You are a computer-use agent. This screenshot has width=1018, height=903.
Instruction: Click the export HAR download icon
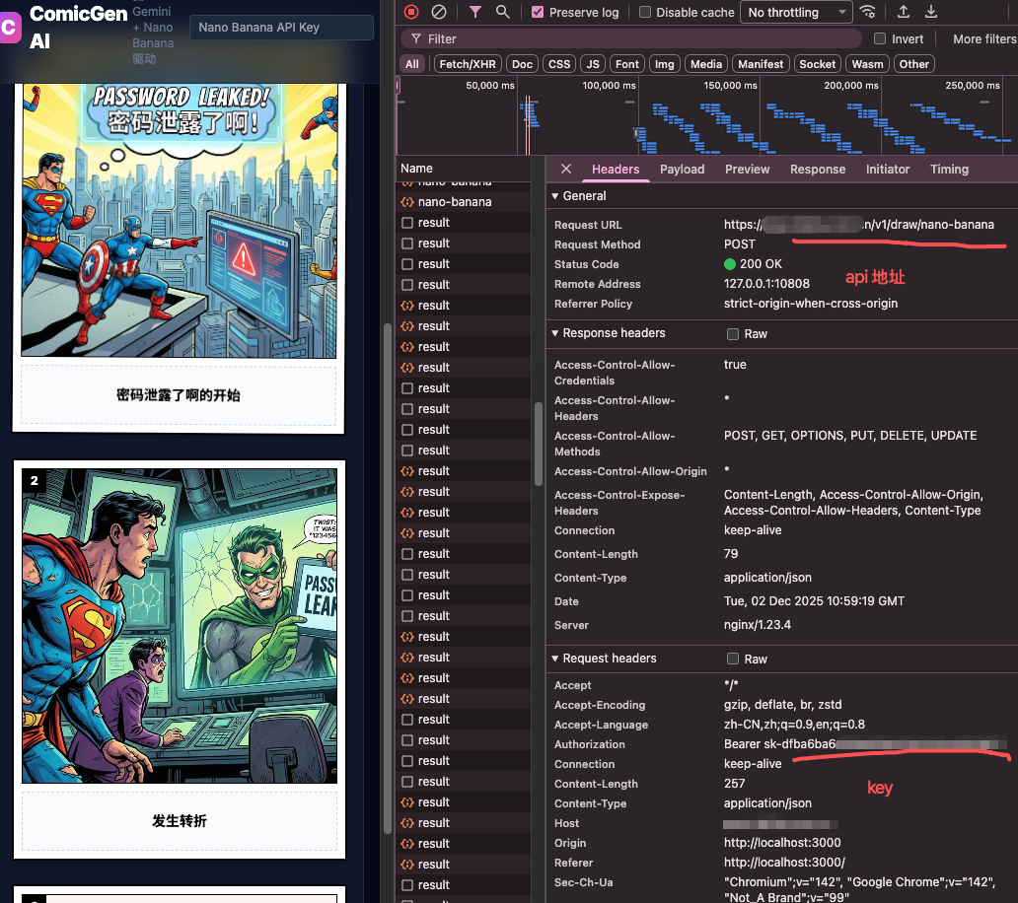[931, 12]
